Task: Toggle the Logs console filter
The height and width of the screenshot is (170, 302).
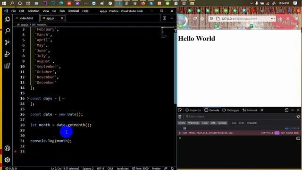Action: pyautogui.click(x=205, y=123)
